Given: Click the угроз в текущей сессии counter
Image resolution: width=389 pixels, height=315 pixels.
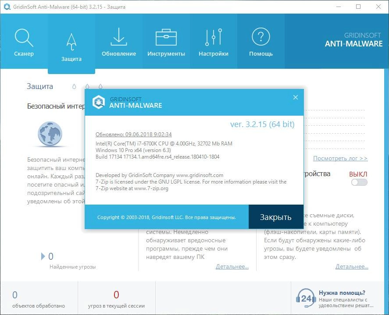Looking at the screenshot, I should tap(116, 299).
